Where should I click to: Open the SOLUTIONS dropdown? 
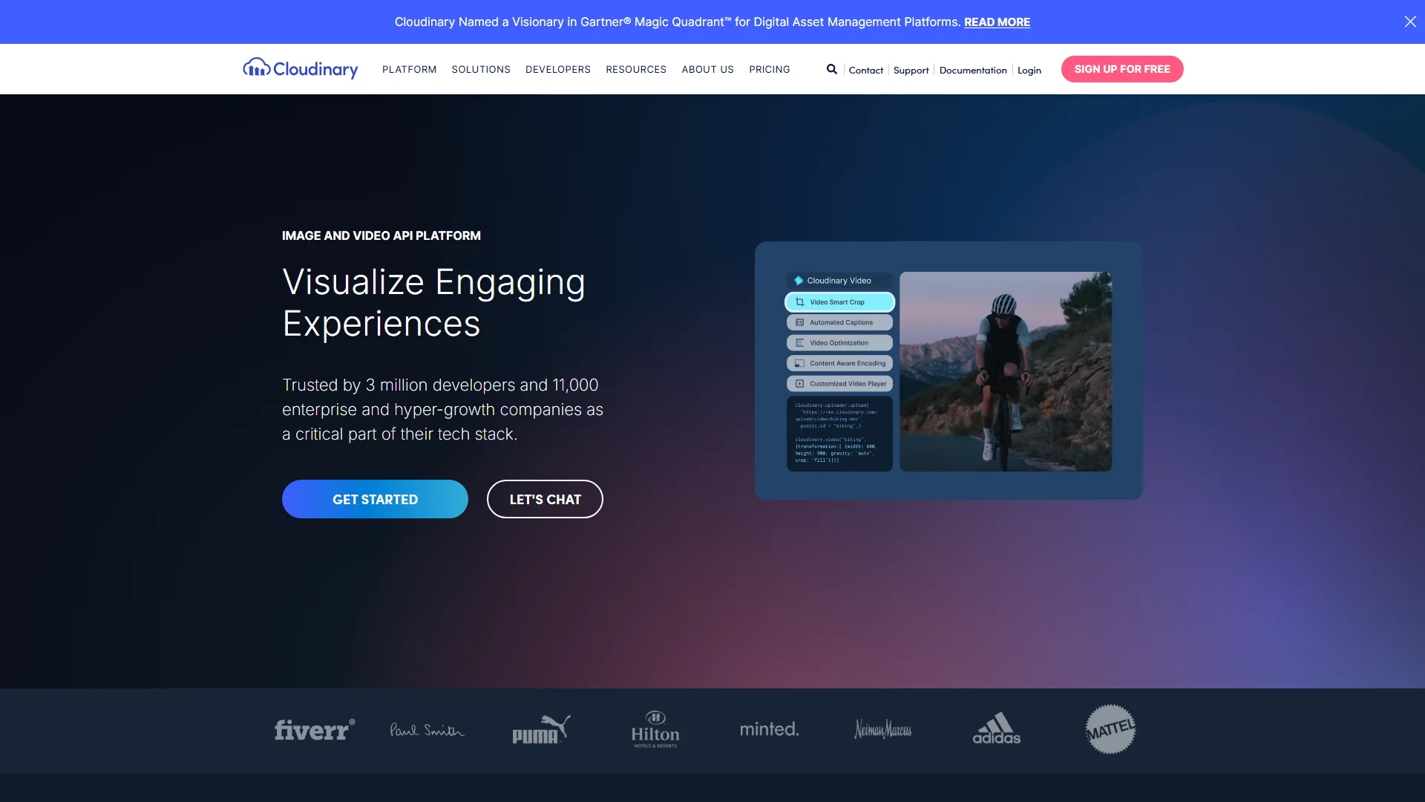[x=480, y=69]
